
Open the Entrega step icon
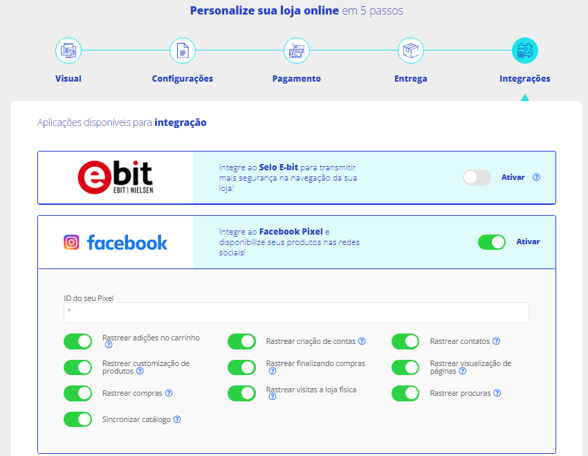tap(411, 51)
